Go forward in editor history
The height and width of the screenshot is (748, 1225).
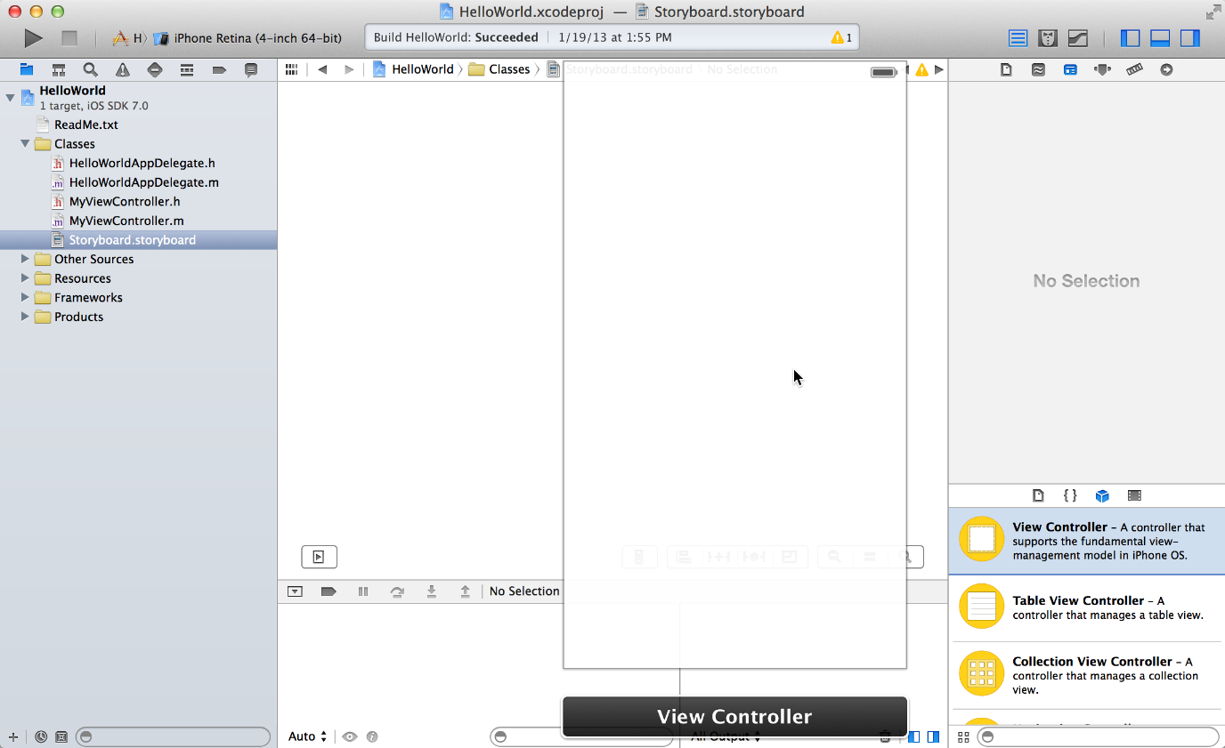[349, 69]
